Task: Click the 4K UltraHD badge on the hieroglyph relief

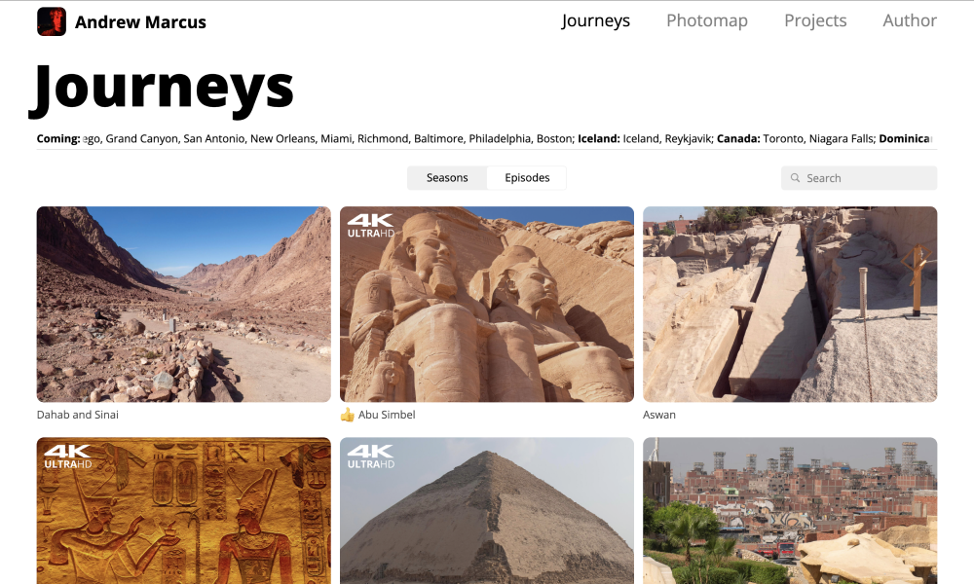Action: 68,456
